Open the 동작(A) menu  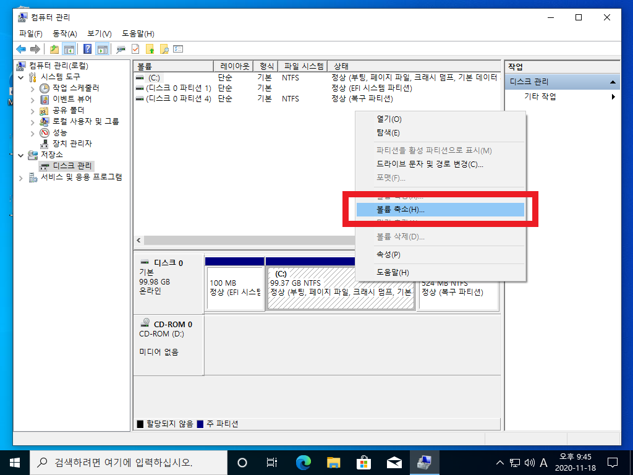[x=65, y=33]
